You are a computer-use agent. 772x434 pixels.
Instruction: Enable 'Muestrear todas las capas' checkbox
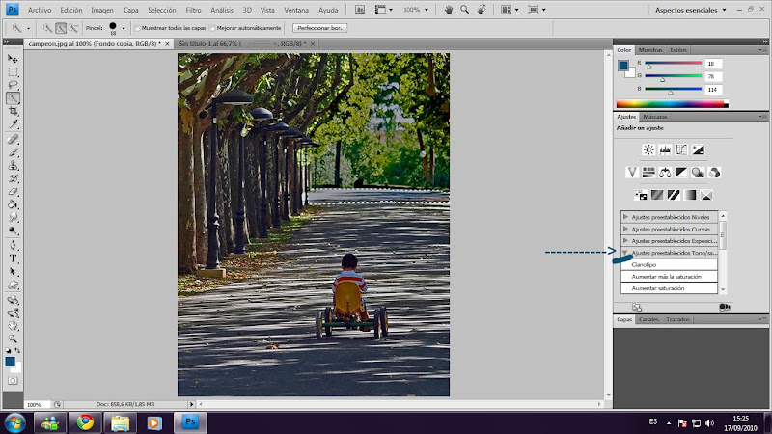coord(137,29)
